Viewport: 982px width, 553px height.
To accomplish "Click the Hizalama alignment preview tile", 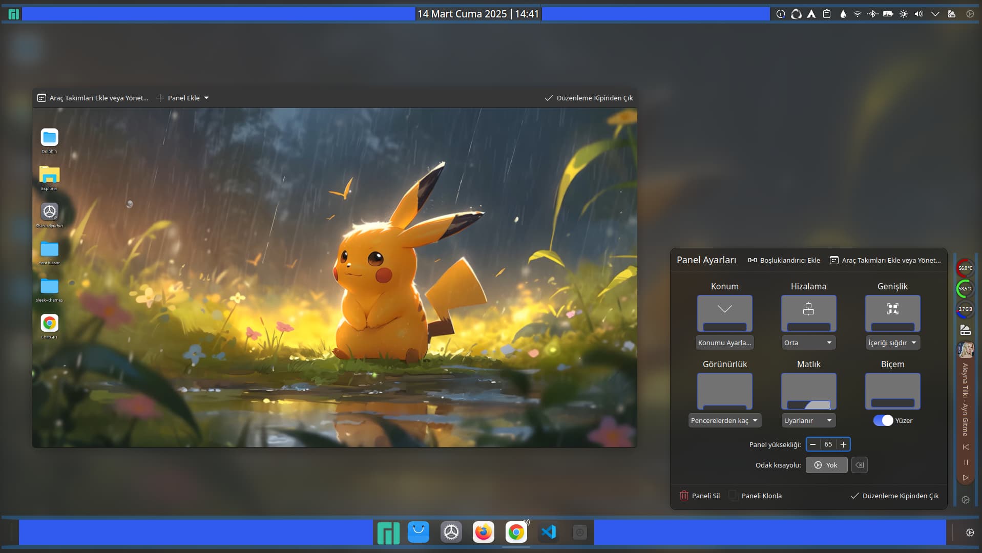I will coord(808,313).
